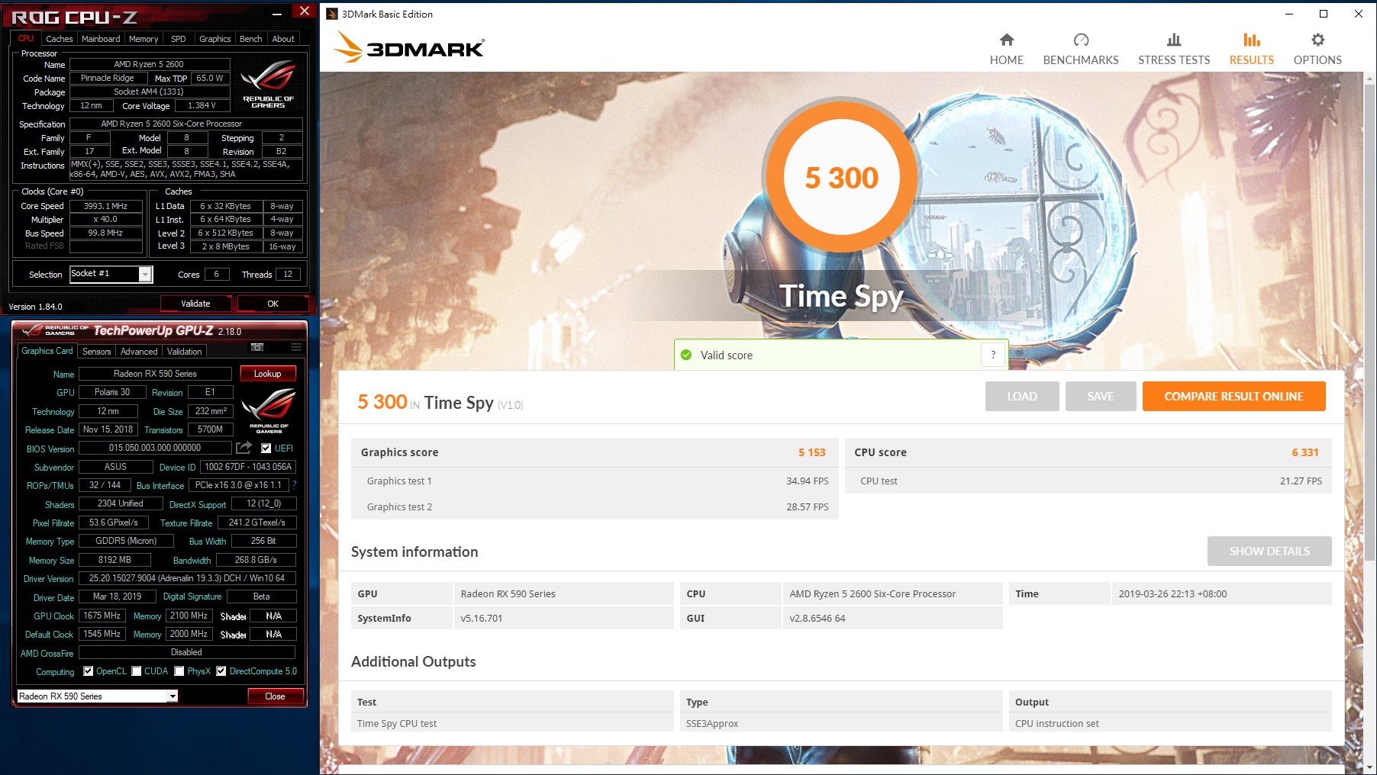
Task: Switch to CPU-Z Graphics tab
Action: click(x=214, y=39)
